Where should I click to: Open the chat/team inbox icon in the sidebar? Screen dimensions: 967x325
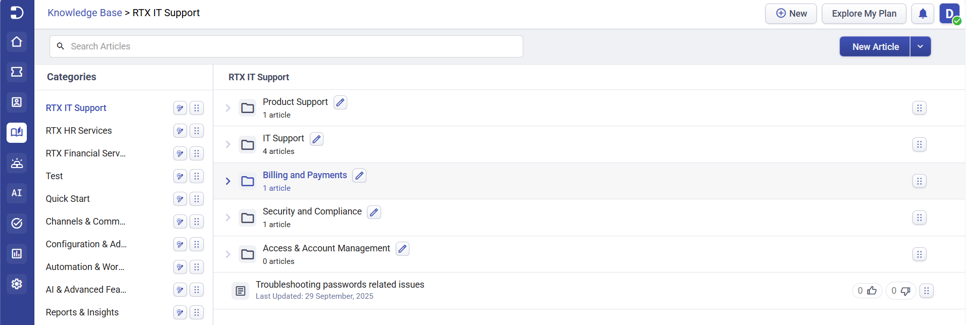[x=17, y=163]
